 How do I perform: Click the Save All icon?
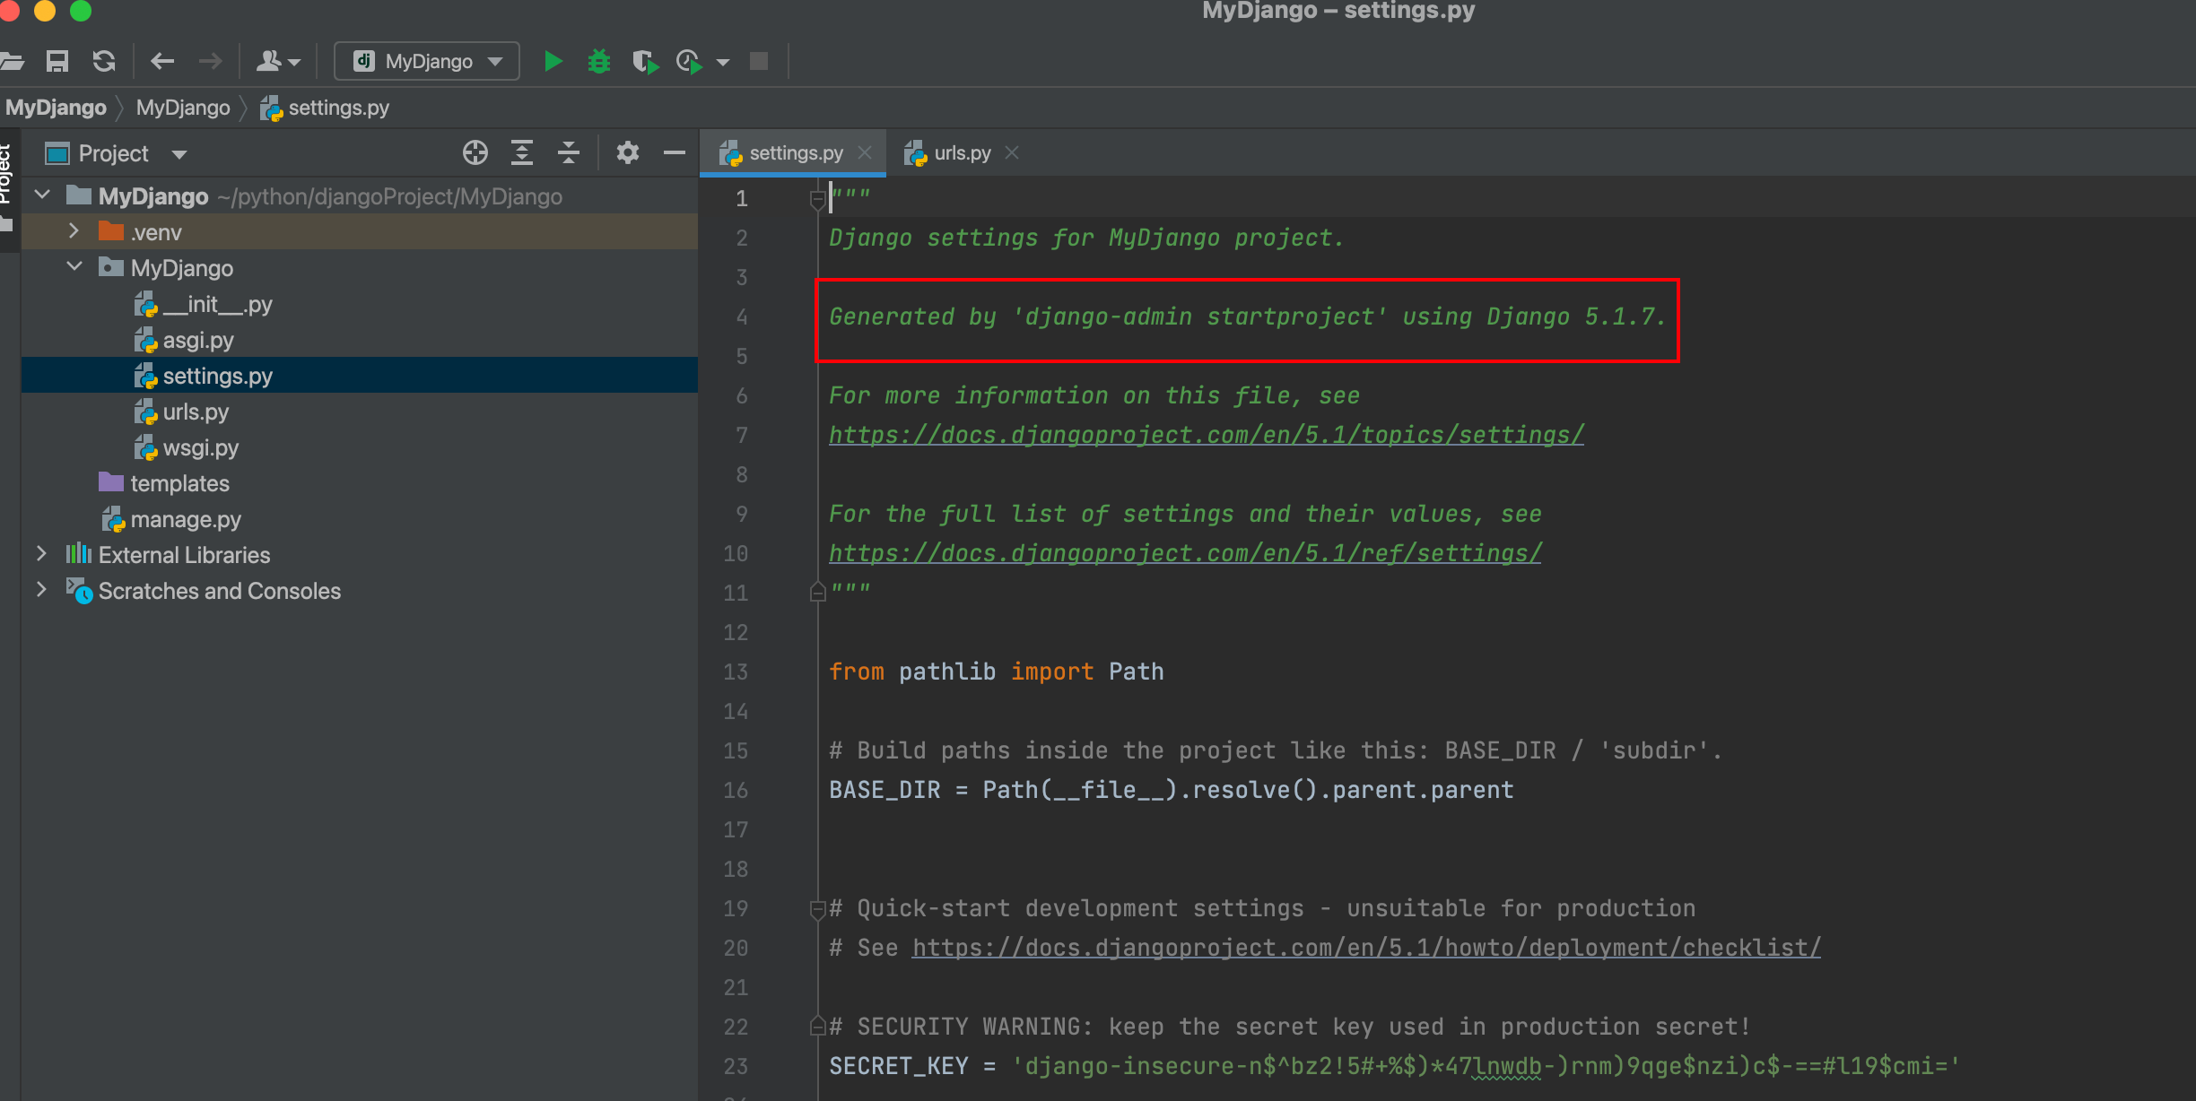[x=57, y=61]
